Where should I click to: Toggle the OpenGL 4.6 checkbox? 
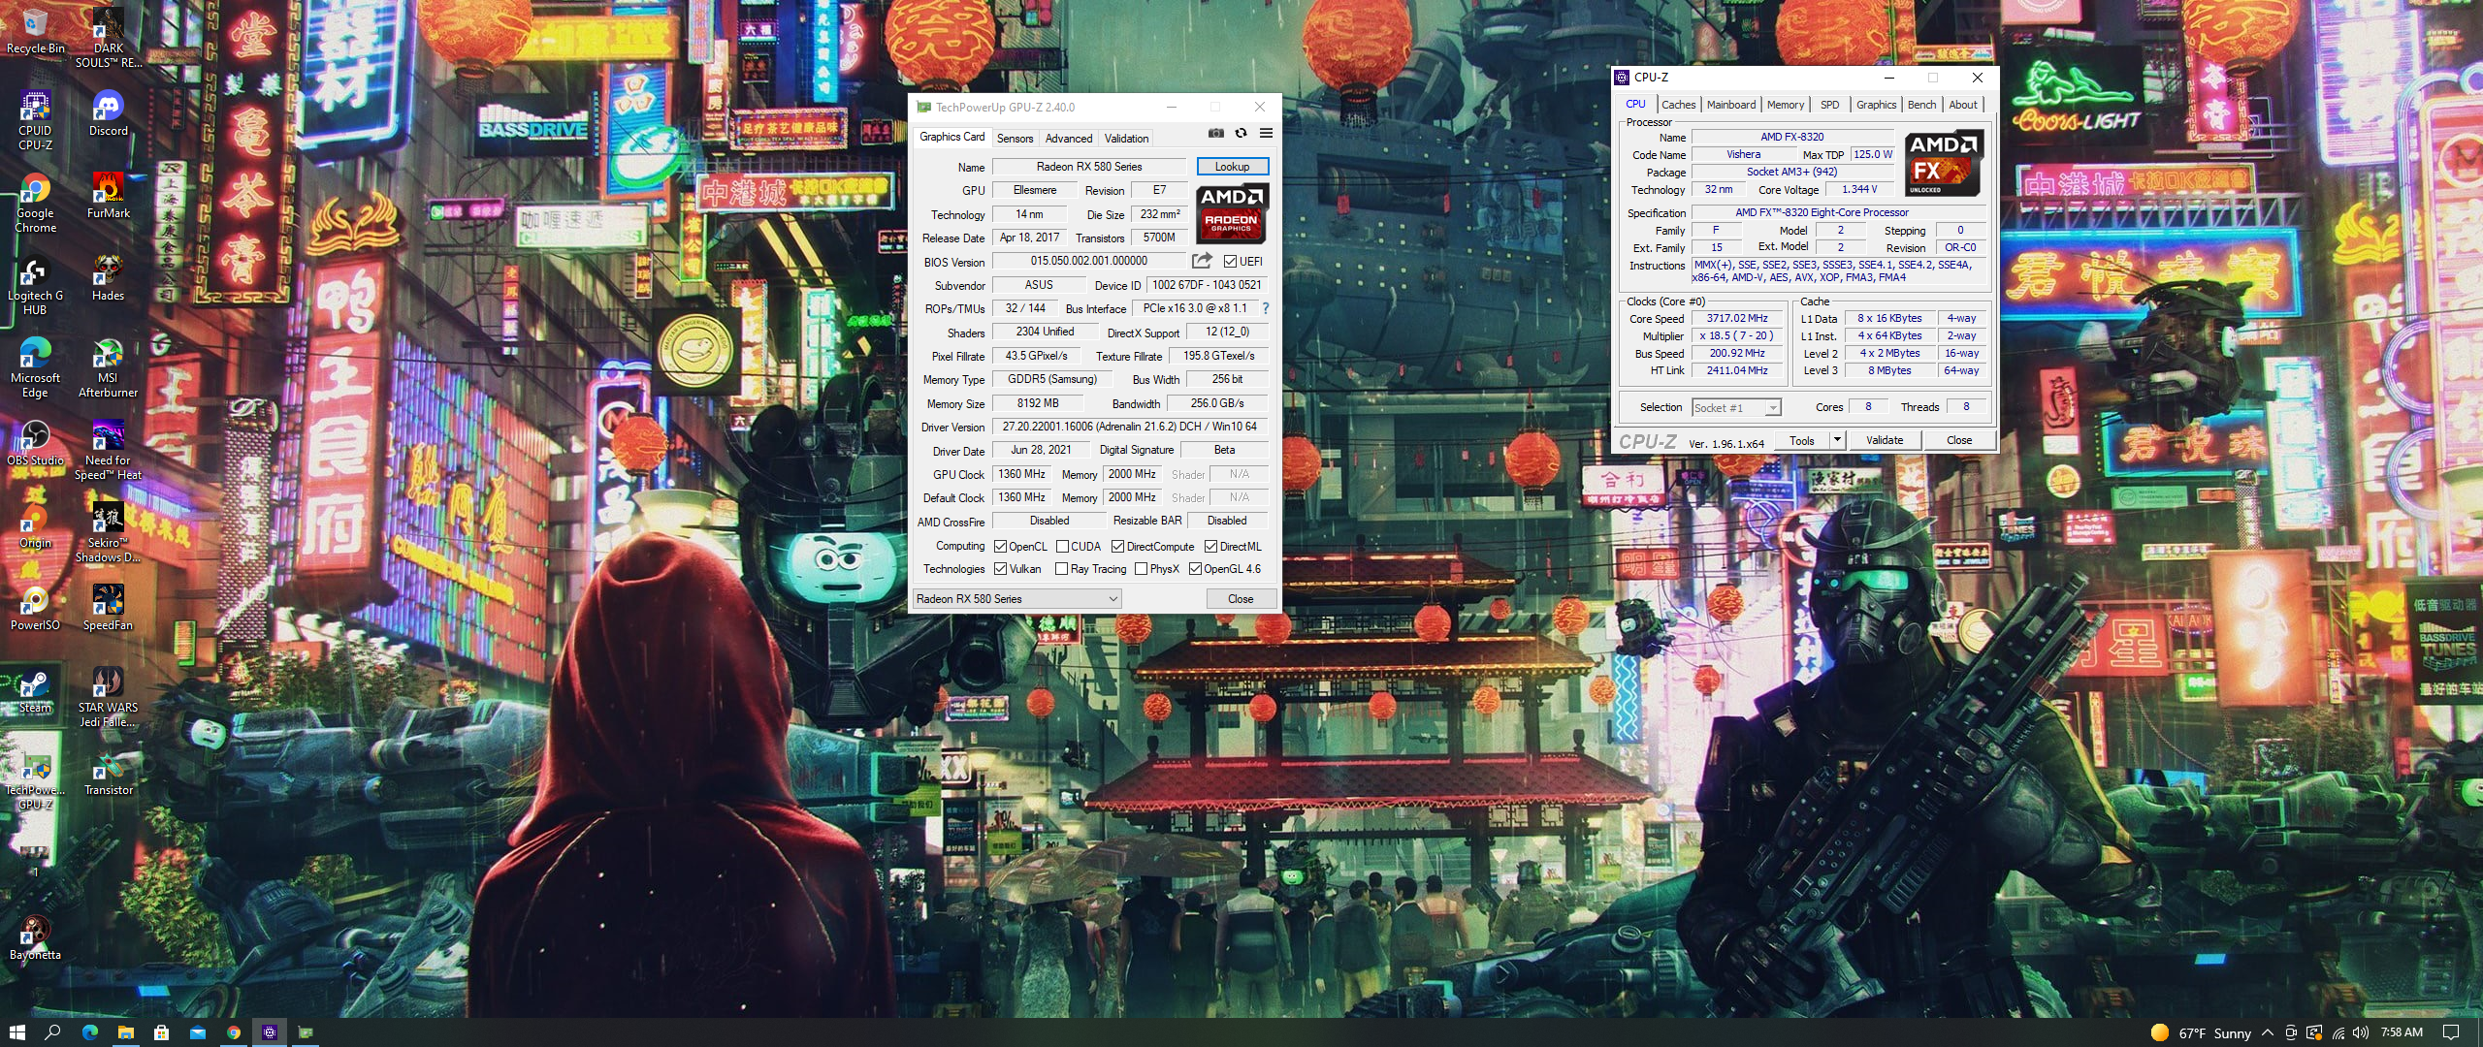point(1195,569)
